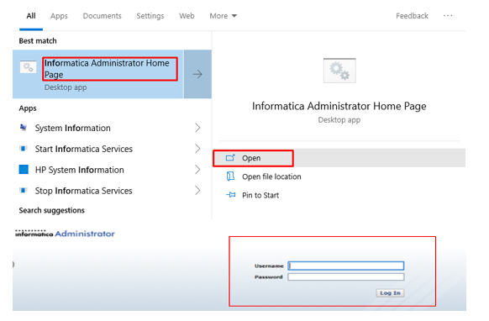This screenshot has width=489, height=321.
Task: Expand the More filter dropdown
Action: [x=223, y=16]
